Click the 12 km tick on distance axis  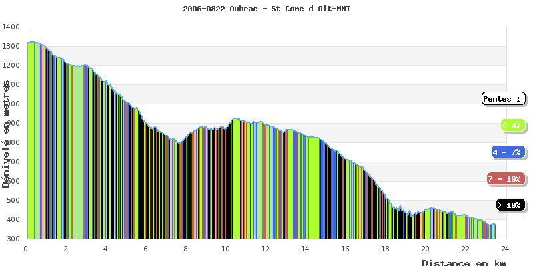coord(265,249)
